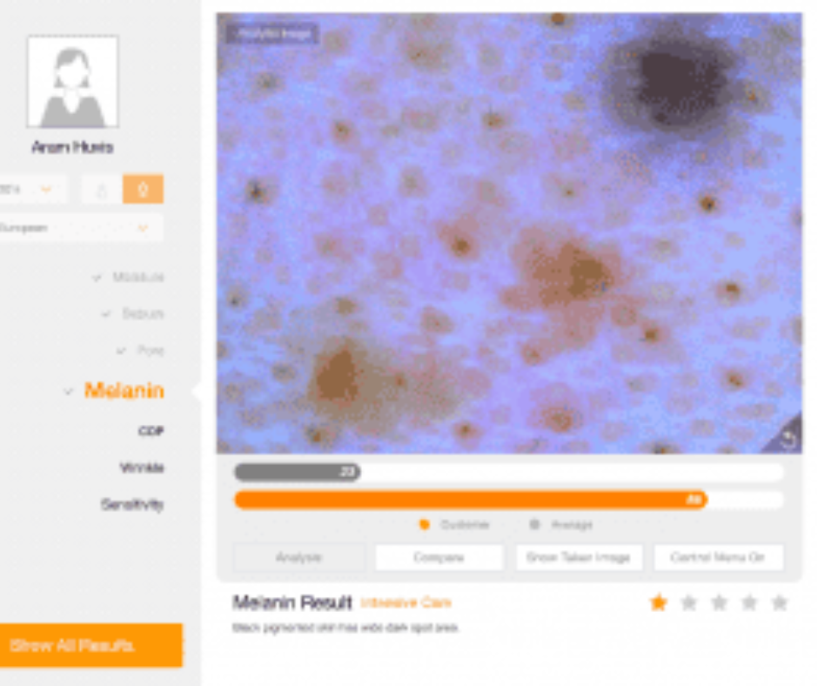Viewport: 818px width, 686px height.
Task: Open the year dropdown in the sidebar
Action: (x=32, y=188)
